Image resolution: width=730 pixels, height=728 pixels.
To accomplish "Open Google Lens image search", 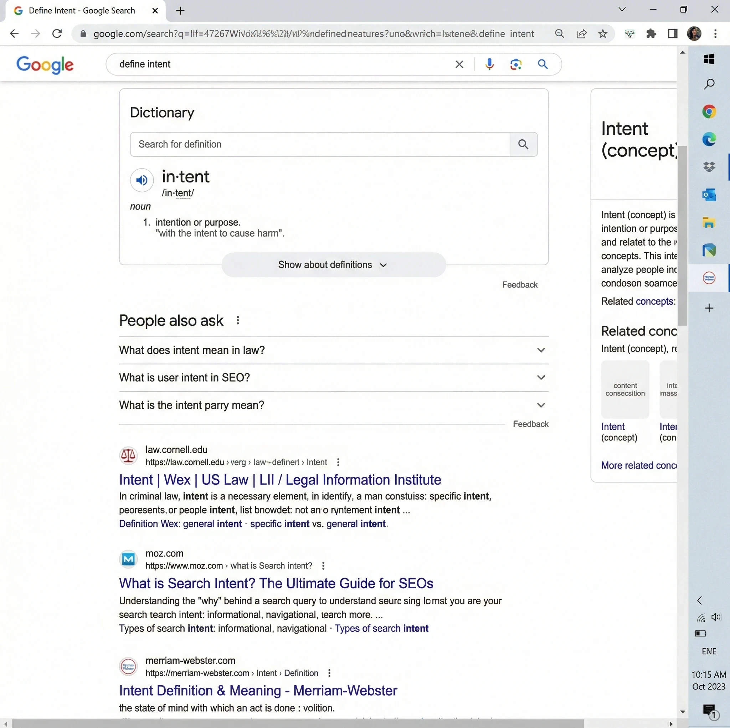I will pyautogui.click(x=516, y=64).
